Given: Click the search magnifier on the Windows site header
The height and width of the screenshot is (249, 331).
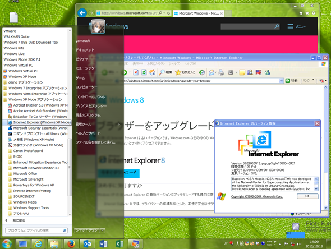Looking at the screenshot, I should coord(277,26).
